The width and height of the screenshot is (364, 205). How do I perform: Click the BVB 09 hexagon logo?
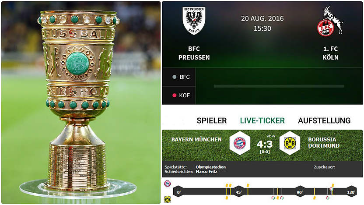[290, 143]
